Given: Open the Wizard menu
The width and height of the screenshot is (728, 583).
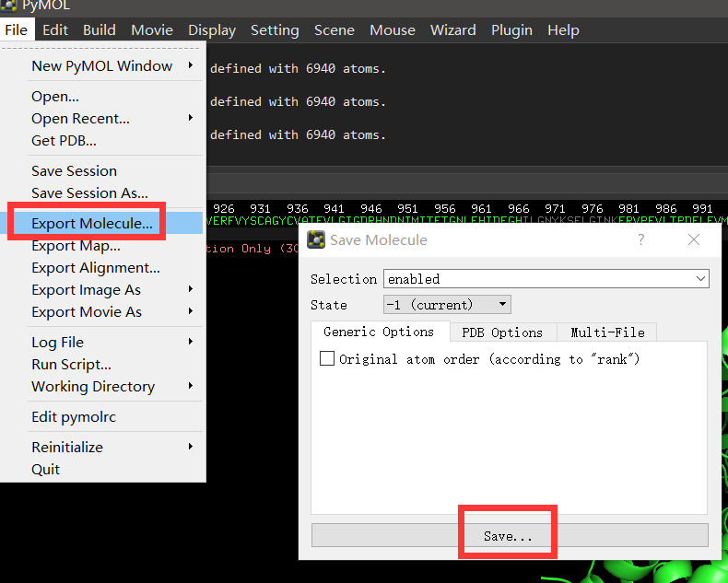Looking at the screenshot, I should [453, 30].
